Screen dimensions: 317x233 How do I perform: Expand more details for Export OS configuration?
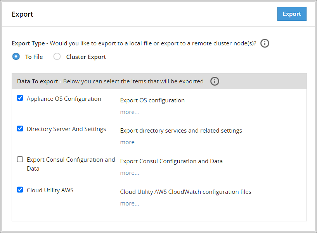point(129,112)
